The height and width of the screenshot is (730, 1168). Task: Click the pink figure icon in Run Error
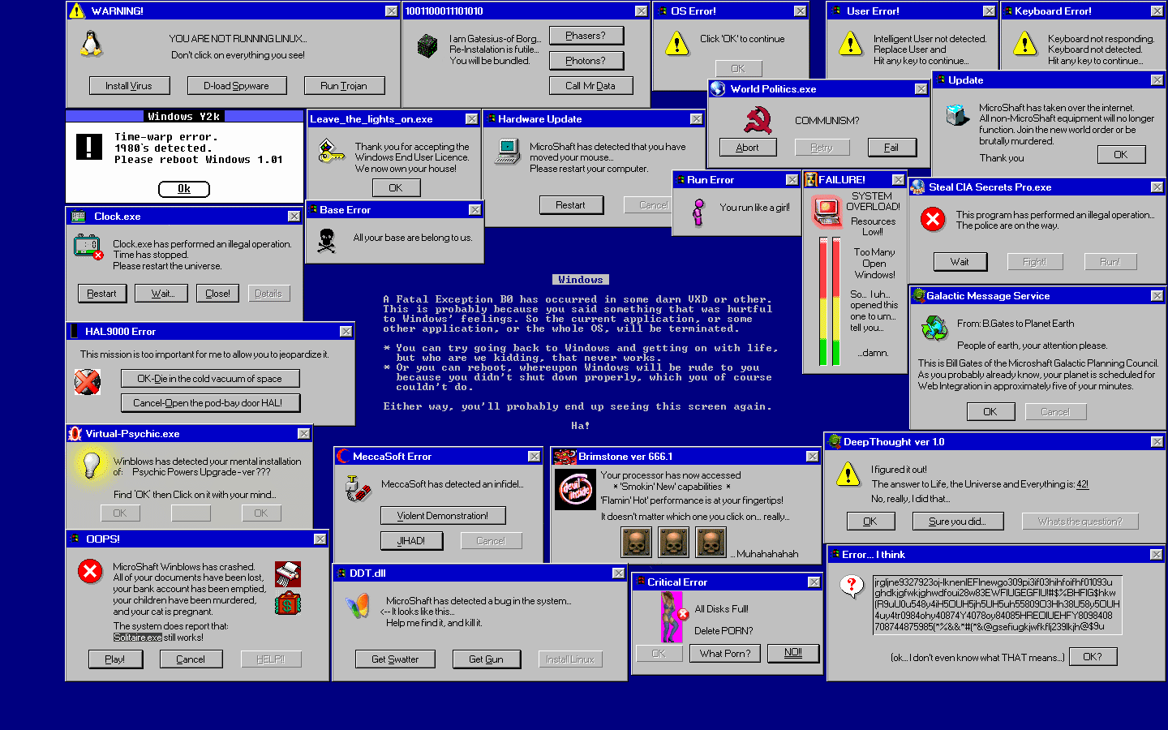pyautogui.click(x=698, y=212)
